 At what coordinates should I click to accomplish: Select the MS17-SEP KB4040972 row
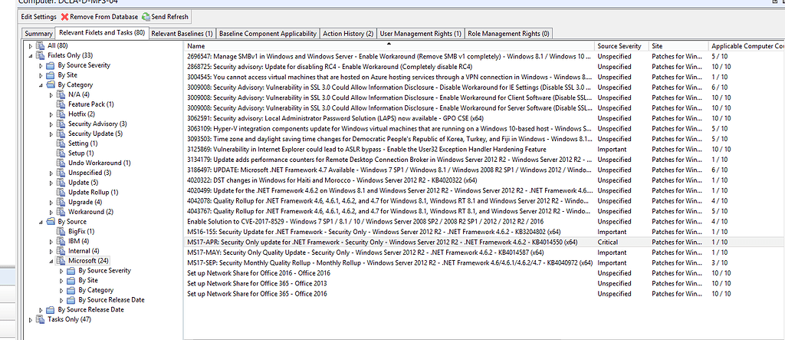(x=484, y=262)
